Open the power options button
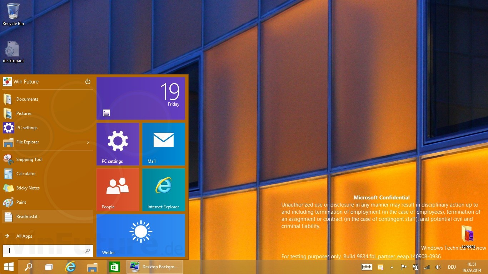Screen dimensions: 488x274 click(x=88, y=82)
